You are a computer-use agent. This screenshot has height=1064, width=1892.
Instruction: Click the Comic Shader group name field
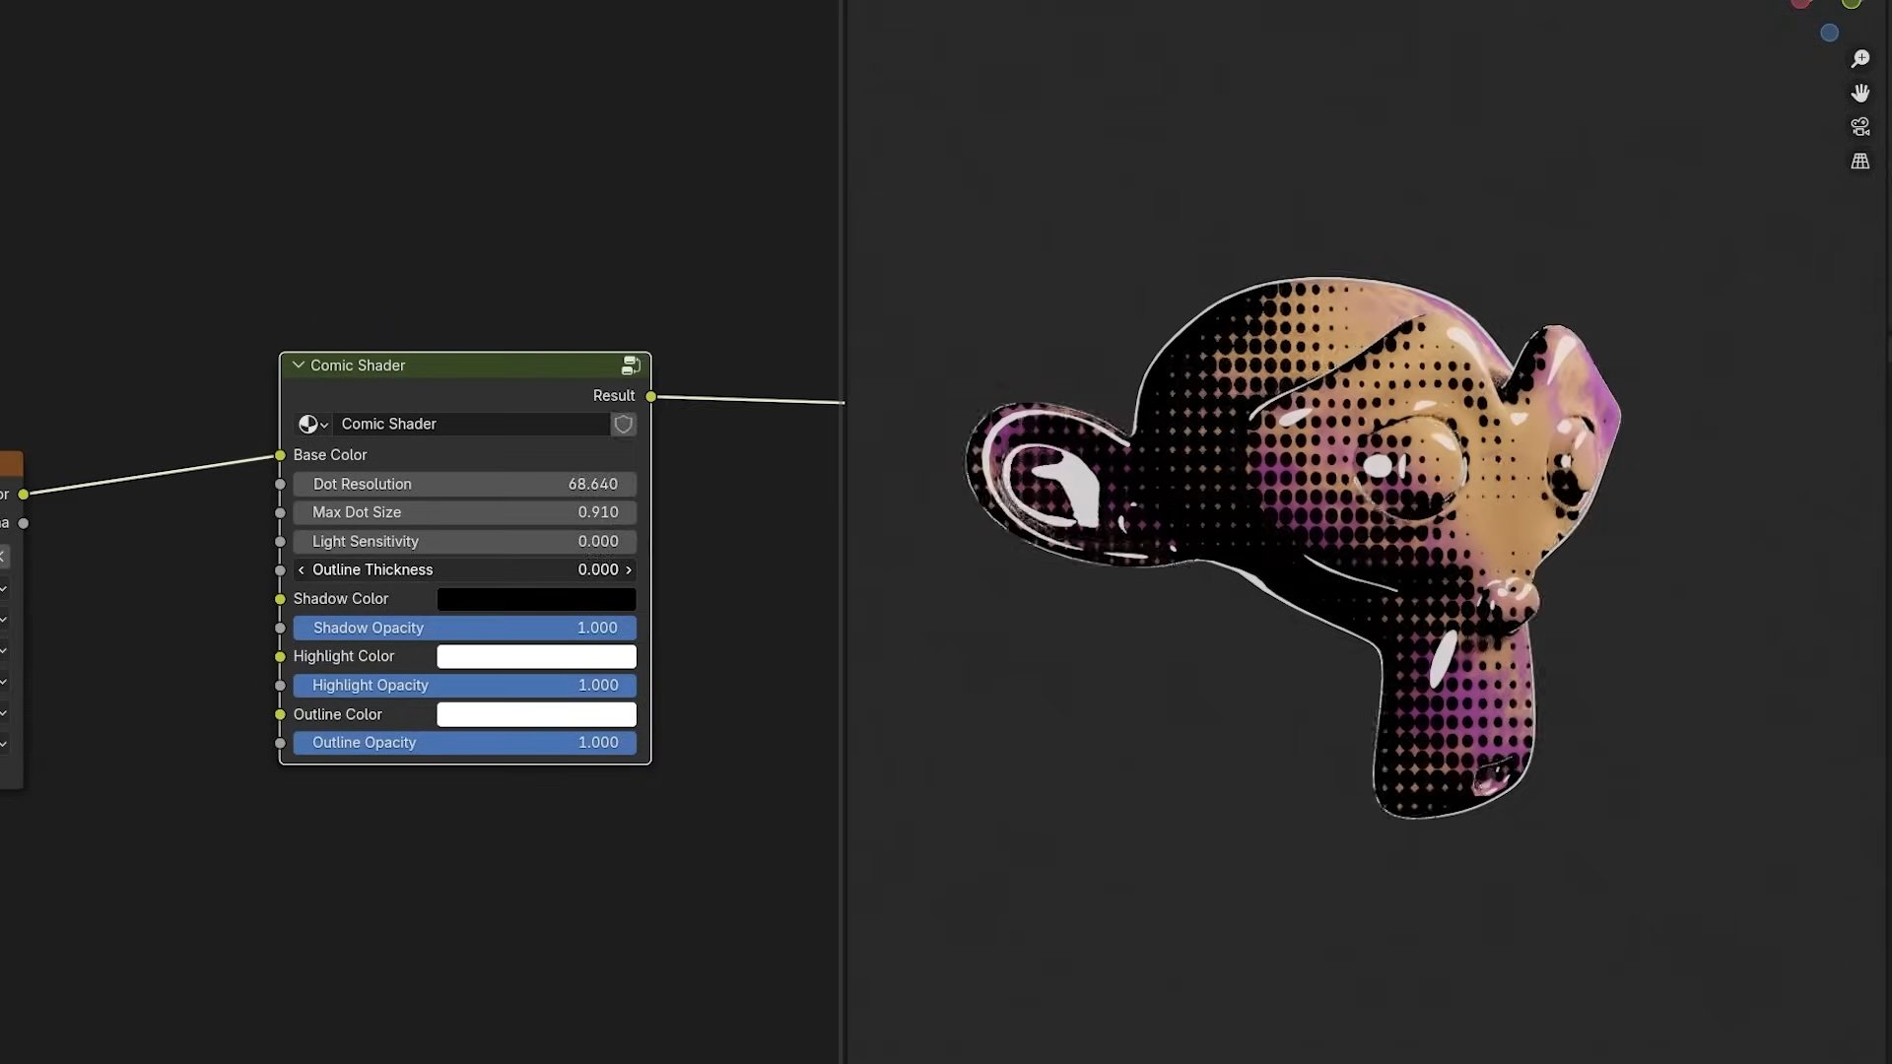coord(471,424)
